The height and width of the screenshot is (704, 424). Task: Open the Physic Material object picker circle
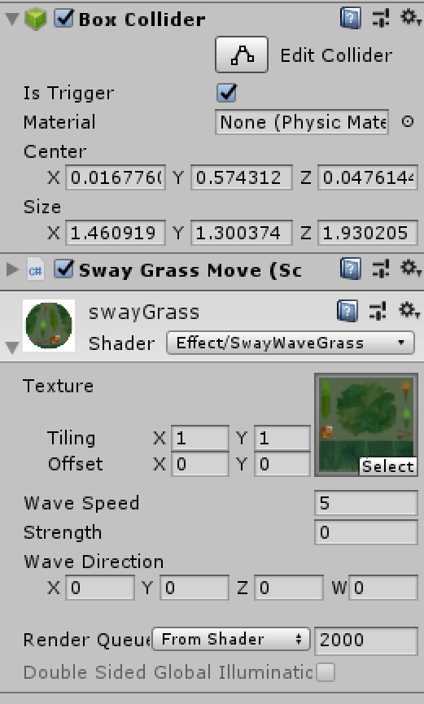tap(408, 121)
